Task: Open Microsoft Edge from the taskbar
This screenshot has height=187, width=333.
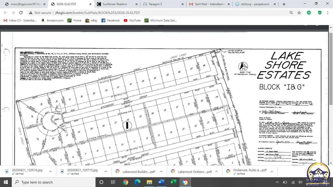Action: (x=138, y=182)
